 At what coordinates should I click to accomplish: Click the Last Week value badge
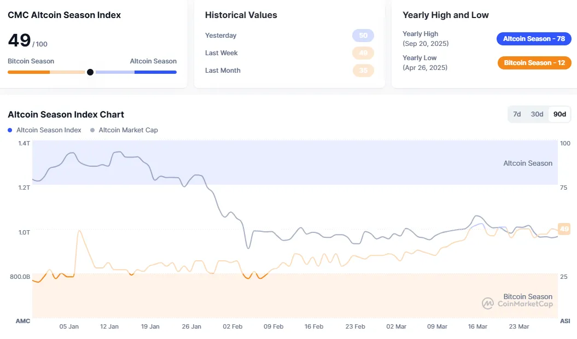[363, 53]
